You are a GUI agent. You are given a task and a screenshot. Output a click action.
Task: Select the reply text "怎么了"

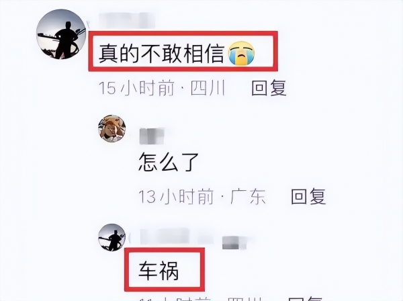click(x=169, y=162)
